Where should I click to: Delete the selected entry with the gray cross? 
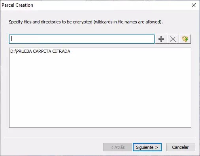tap(173, 39)
